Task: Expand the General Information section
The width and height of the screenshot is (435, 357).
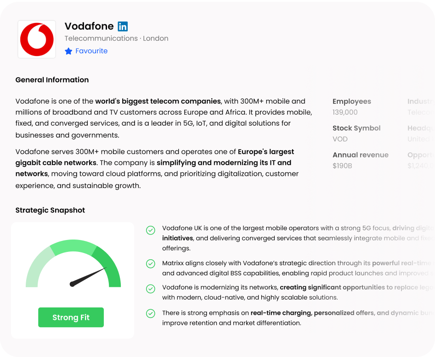Action: pyautogui.click(x=52, y=80)
